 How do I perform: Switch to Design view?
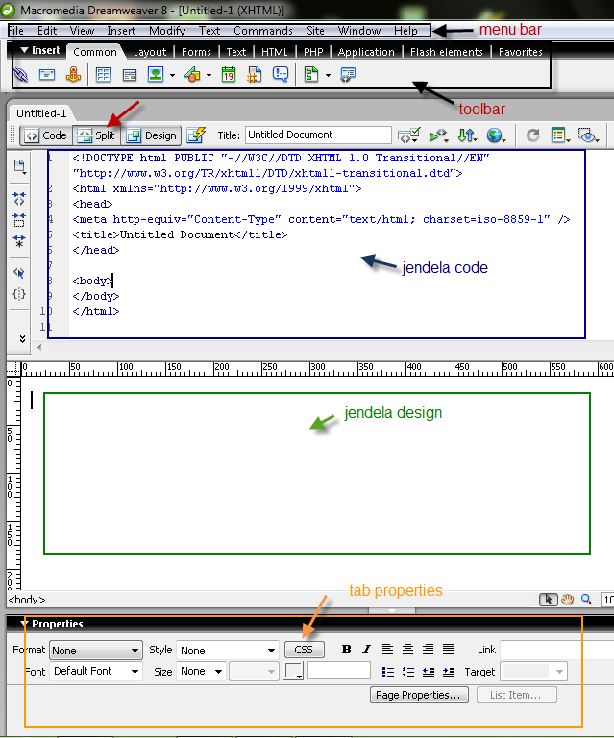152,135
